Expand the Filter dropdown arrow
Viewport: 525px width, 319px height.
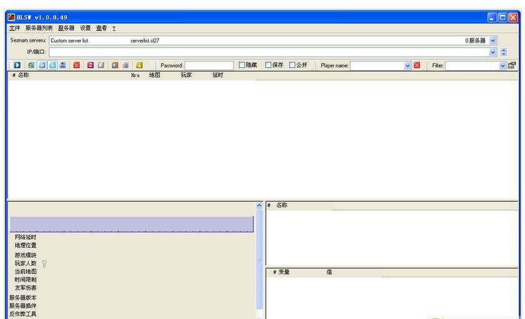(502, 65)
